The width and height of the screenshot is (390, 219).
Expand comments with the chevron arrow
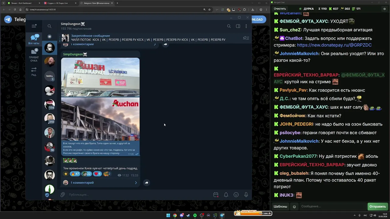coord(136,182)
